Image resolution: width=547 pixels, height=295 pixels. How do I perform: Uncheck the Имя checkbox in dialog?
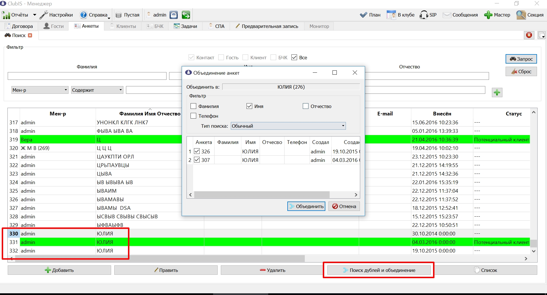point(249,106)
